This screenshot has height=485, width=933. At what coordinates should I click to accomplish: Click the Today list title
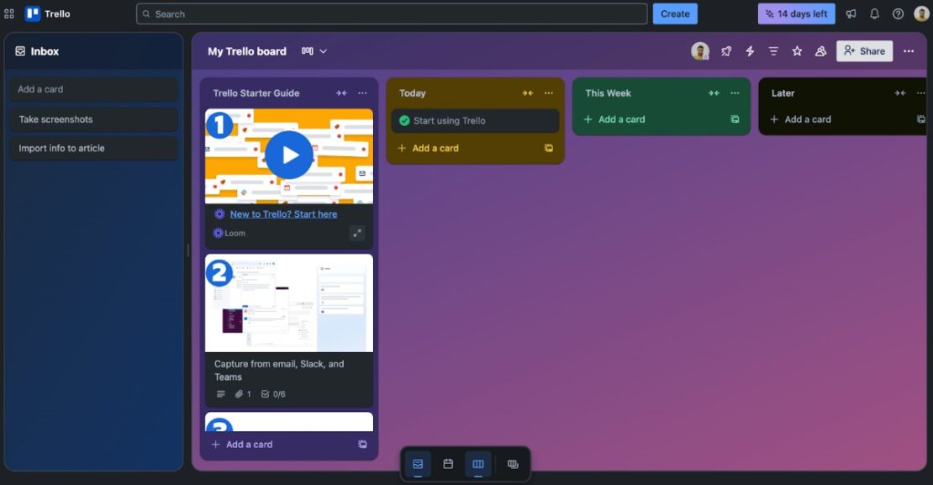pos(413,93)
